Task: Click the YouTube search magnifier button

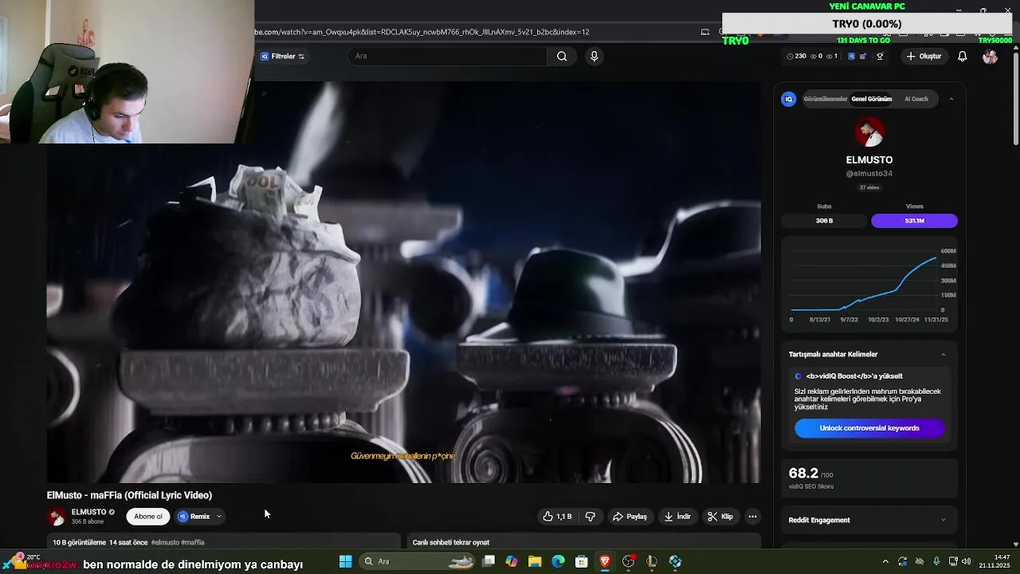Action: (562, 56)
